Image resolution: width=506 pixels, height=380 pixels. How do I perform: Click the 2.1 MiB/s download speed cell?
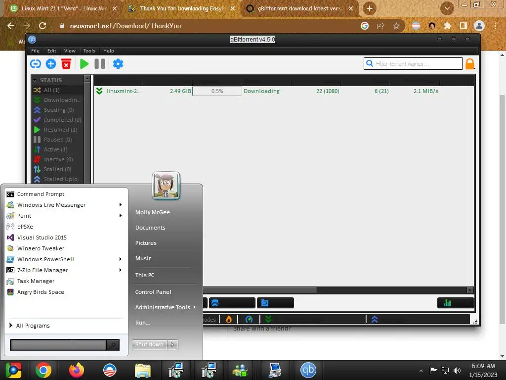click(x=425, y=91)
